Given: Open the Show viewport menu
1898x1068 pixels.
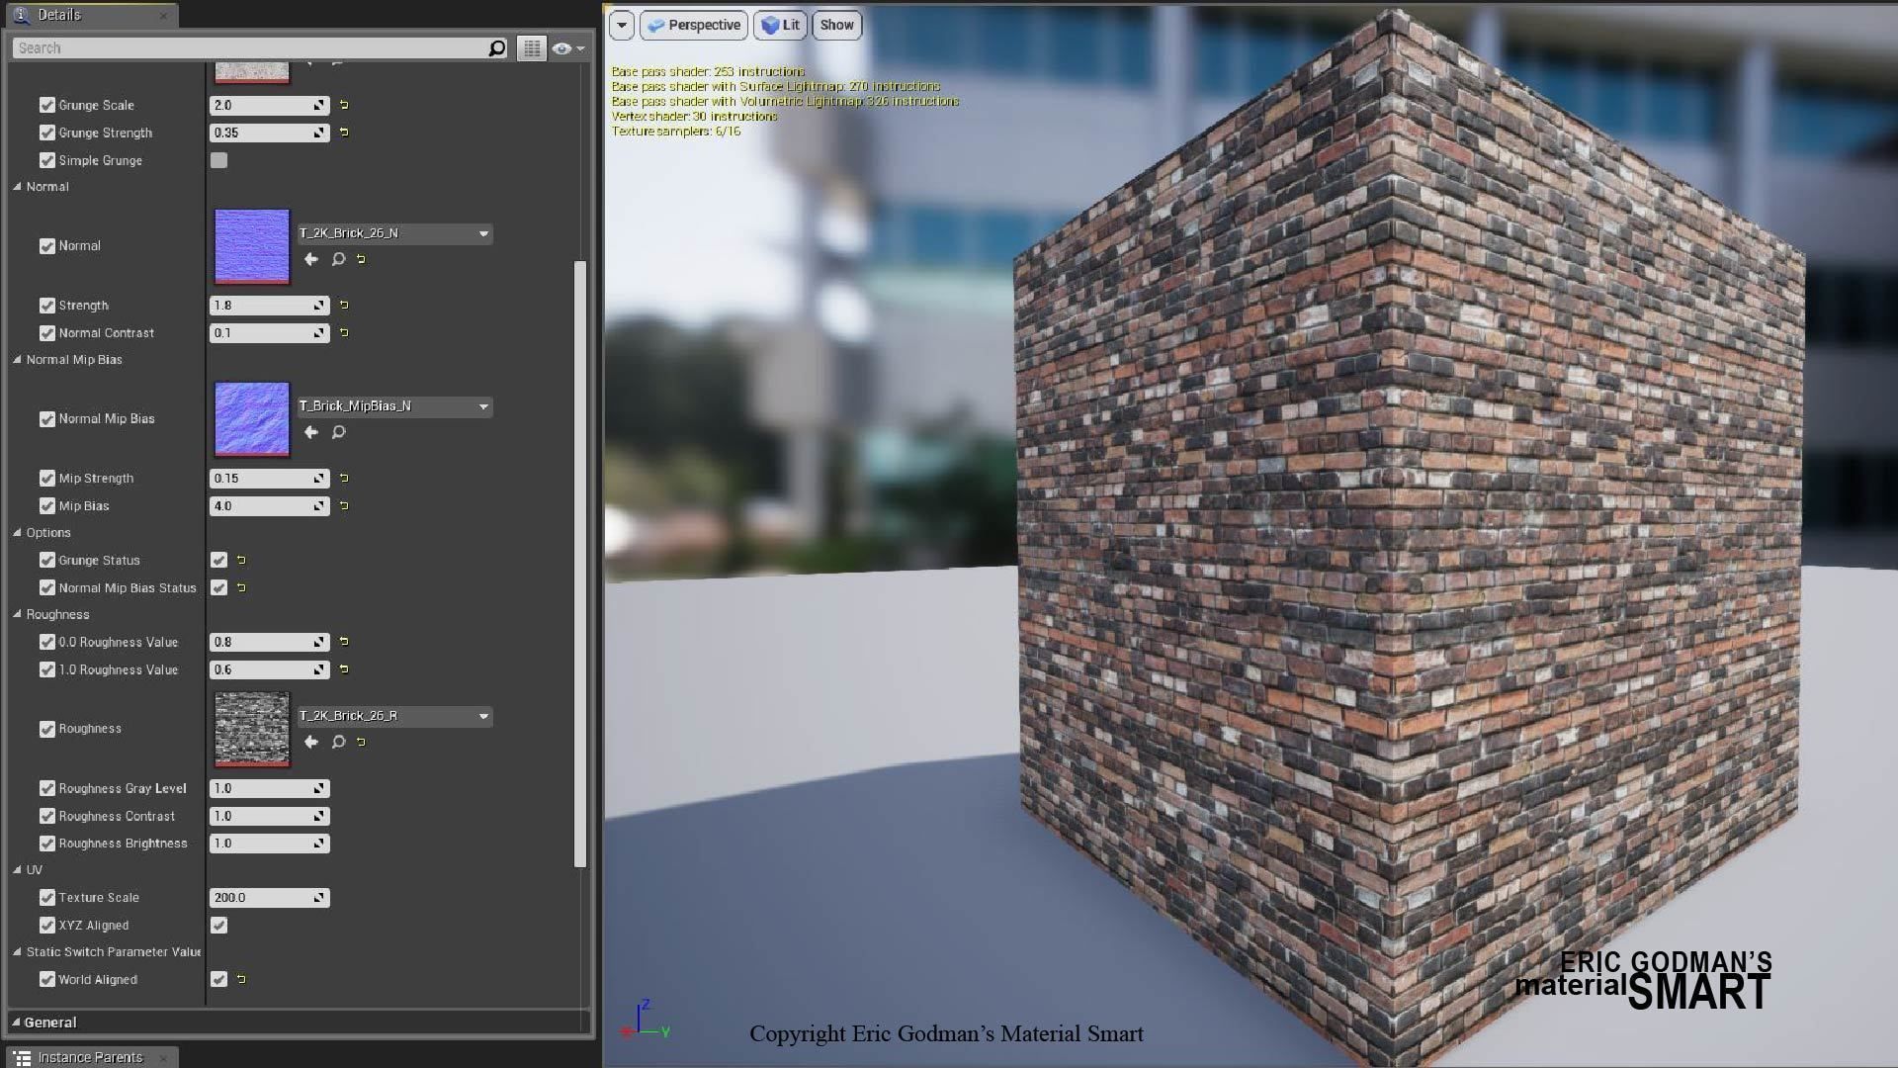Looking at the screenshot, I should 836,26.
